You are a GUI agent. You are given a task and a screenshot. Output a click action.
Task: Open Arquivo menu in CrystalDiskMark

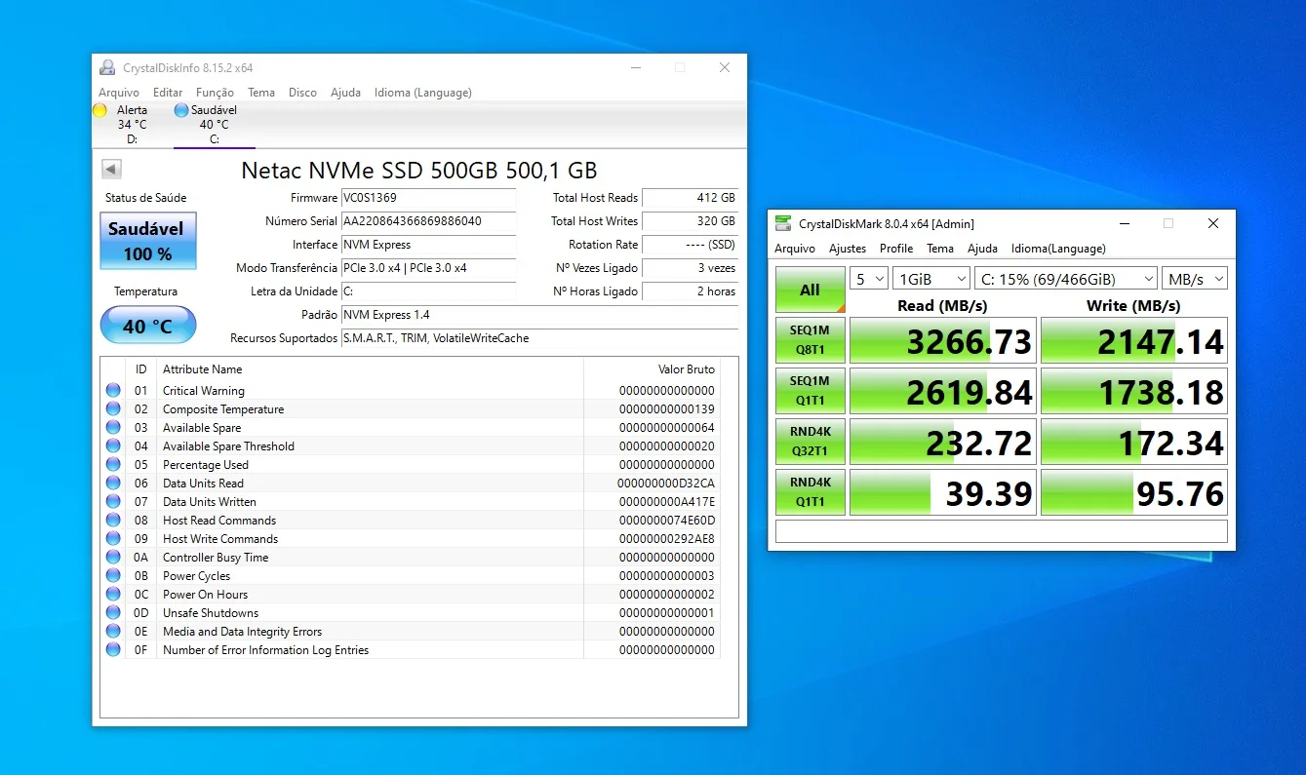point(795,249)
